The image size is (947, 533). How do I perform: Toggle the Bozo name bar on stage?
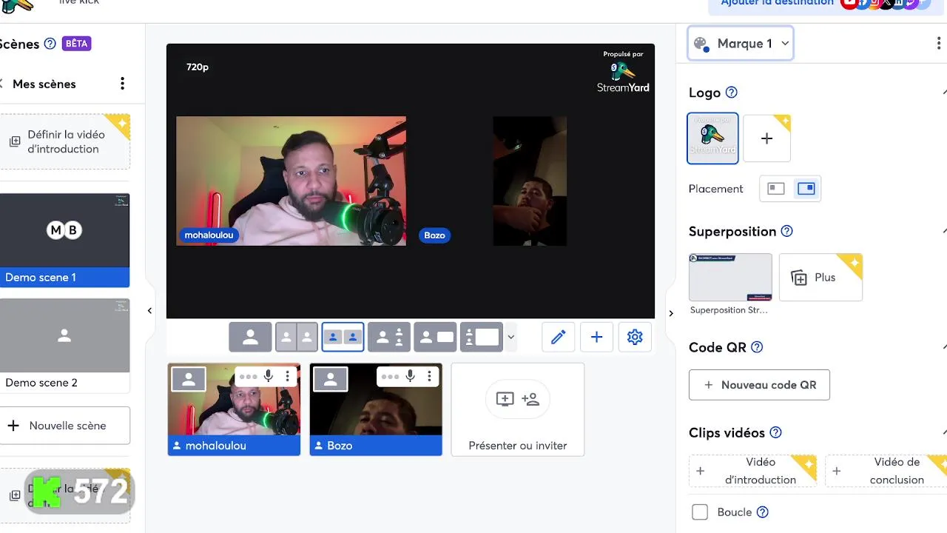[x=434, y=235]
